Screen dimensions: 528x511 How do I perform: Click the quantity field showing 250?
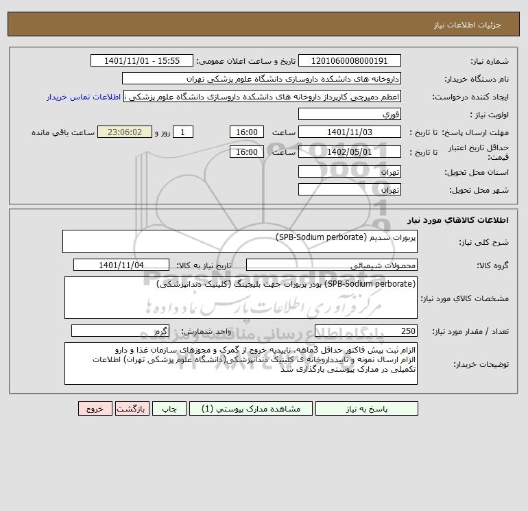click(366, 331)
